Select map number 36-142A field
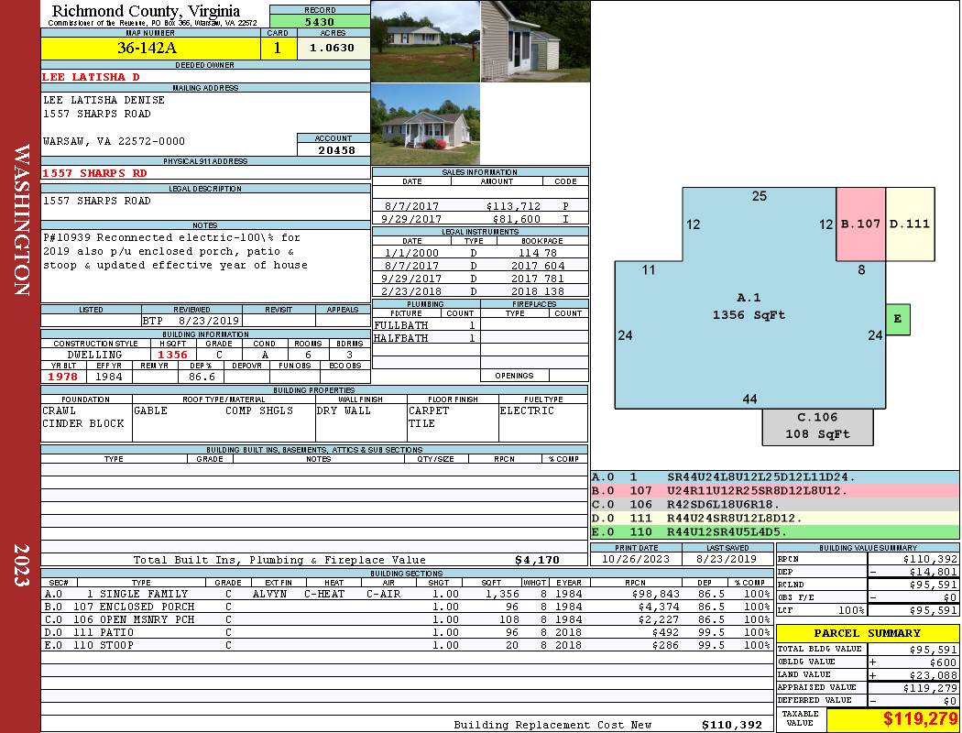Screen dimensions: 962x733 point(150,48)
